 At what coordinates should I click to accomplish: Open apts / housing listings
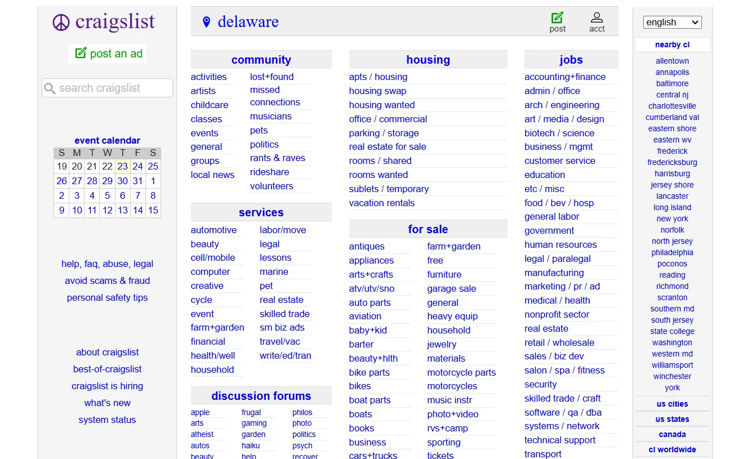tap(378, 77)
